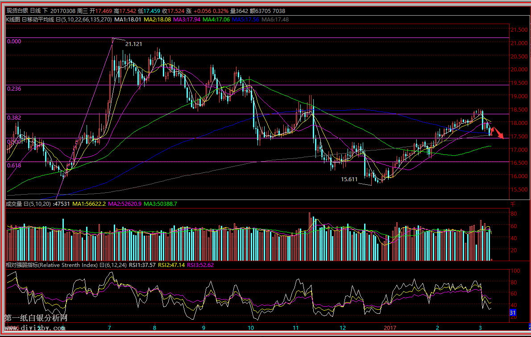This screenshot has height=337, width=531.
Task: Click the 15.611 low price marker
Action: (x=349, y=179)
